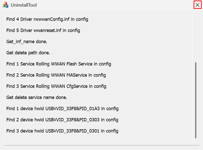The width and height of the screenshot is (203, 150).
Task: Click the scrollbar track above the thumb
Action: point(196,39)
